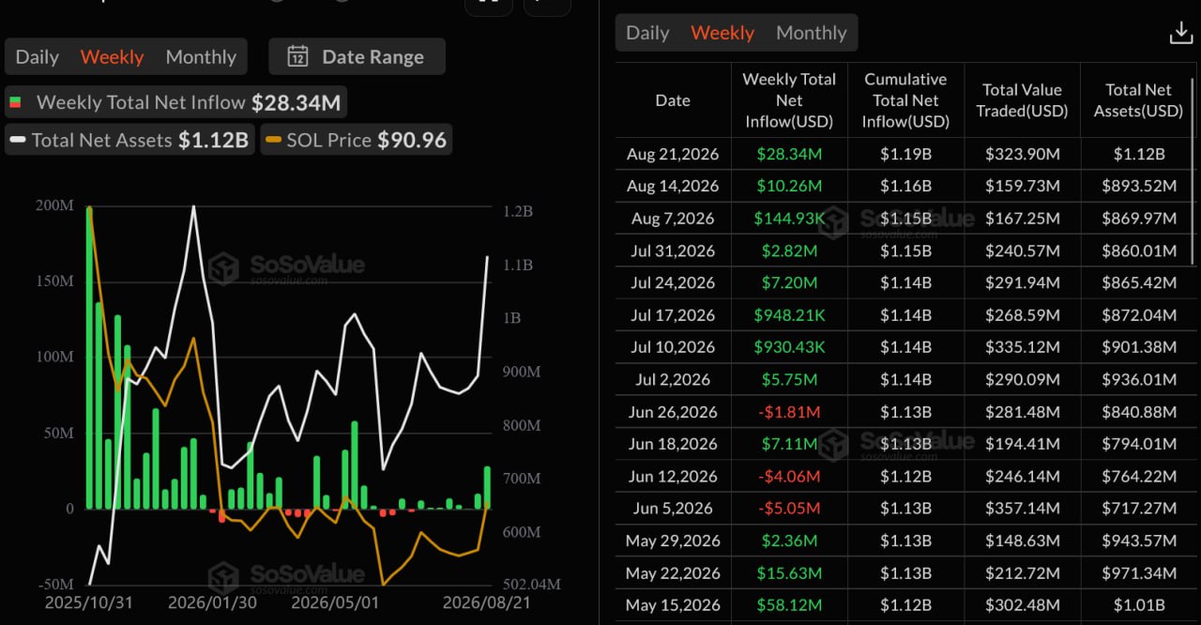Viewport: 1201px width, 625px height.
Task: Click the $58.12M inflow value
Action: [x=789, y=605]
